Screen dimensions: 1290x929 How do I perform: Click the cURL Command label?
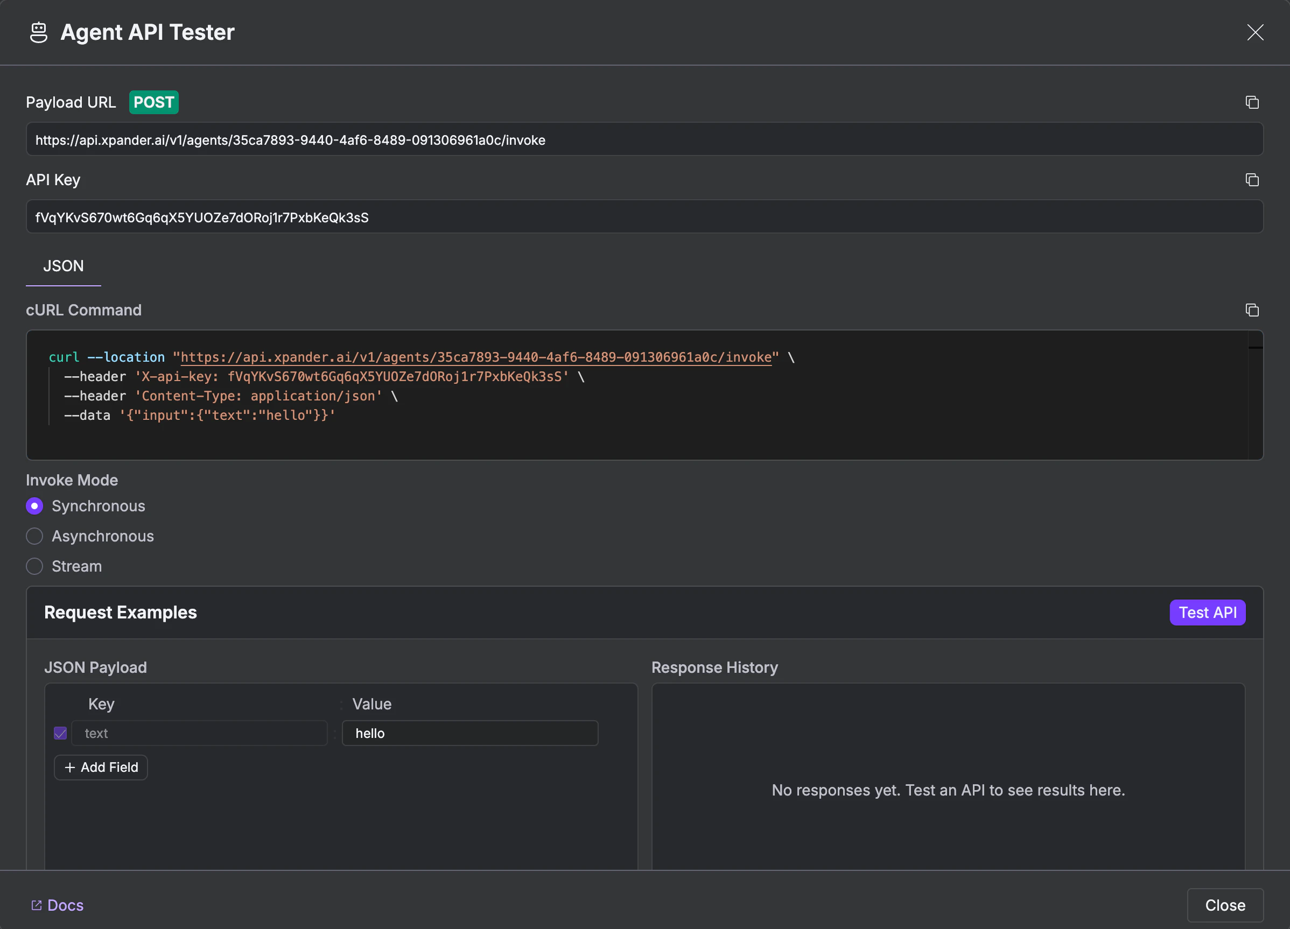pos(84,310)
